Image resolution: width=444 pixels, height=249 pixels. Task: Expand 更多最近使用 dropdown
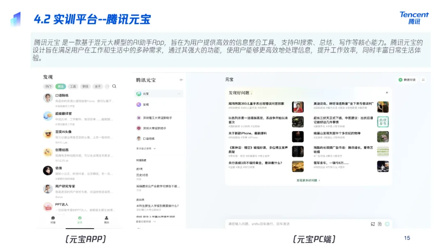point(146,148)
